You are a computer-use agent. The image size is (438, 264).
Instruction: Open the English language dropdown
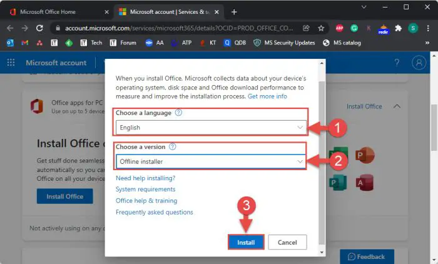pos(211,128)
